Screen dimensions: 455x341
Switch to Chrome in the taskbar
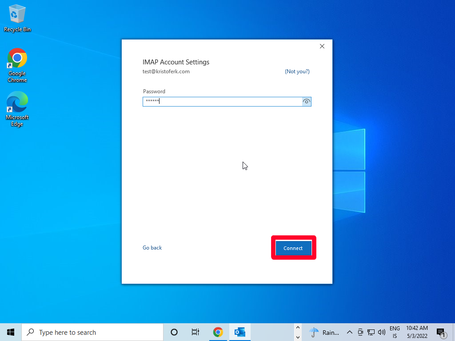pyautogui.click(x=218, y=332)
